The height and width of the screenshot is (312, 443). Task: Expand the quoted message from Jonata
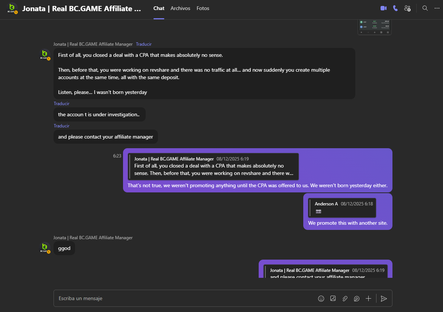point(213,166)
